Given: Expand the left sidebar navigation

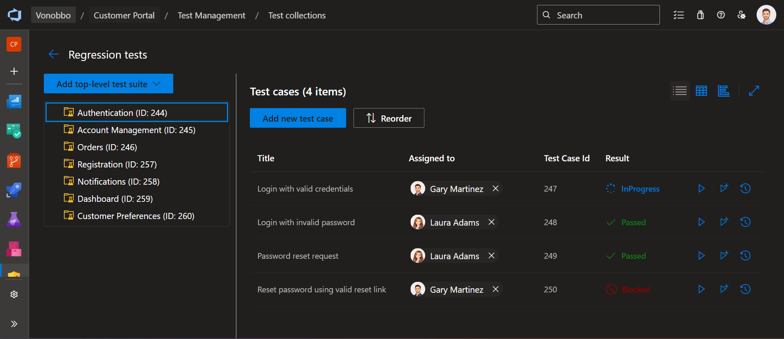Looking at the screenshot, I should click(x=14, y=324).
